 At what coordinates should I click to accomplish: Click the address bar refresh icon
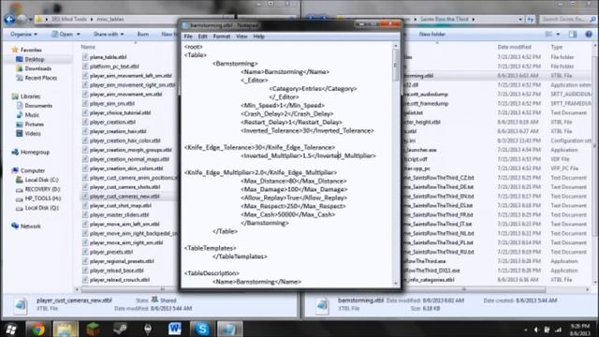531,19
